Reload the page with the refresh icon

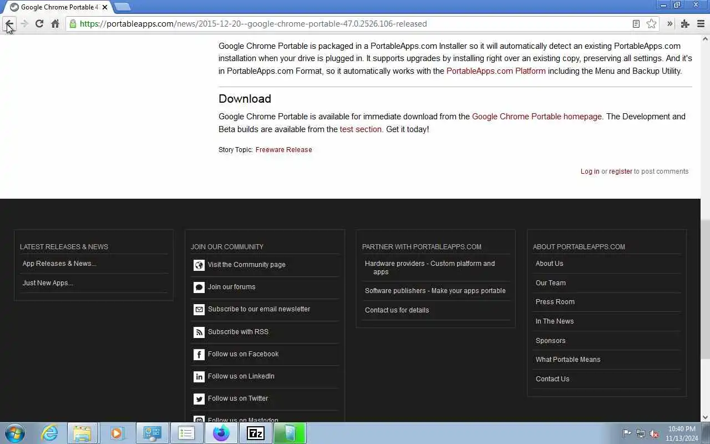coord(39,24)
